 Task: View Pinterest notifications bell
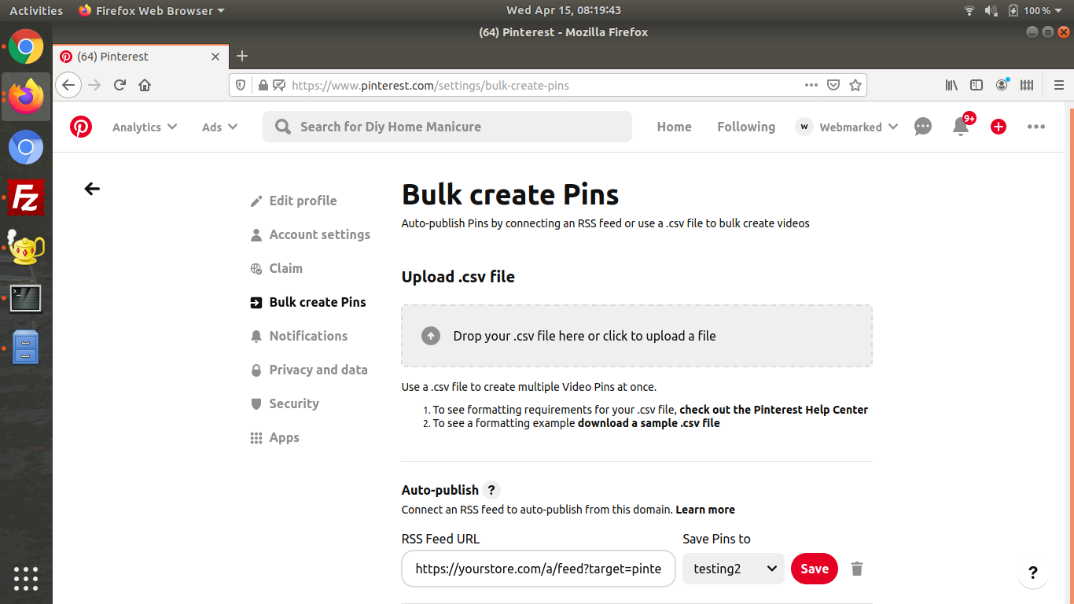tap(960, 127)
